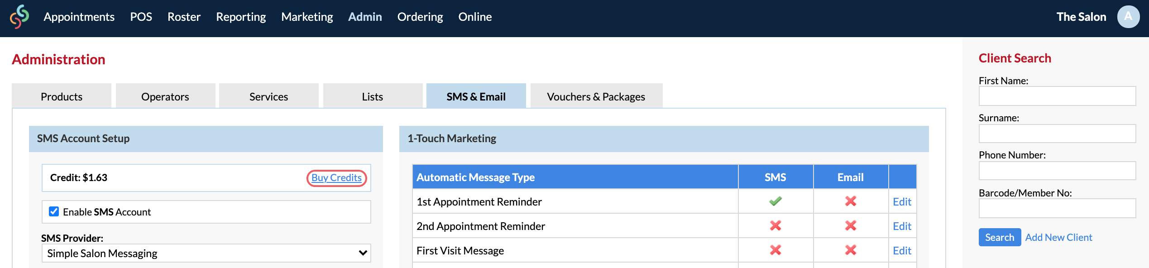Click The Salon account name
Screen dimensions: 1149x268
pyautogui.click(x=1081, y=17)
